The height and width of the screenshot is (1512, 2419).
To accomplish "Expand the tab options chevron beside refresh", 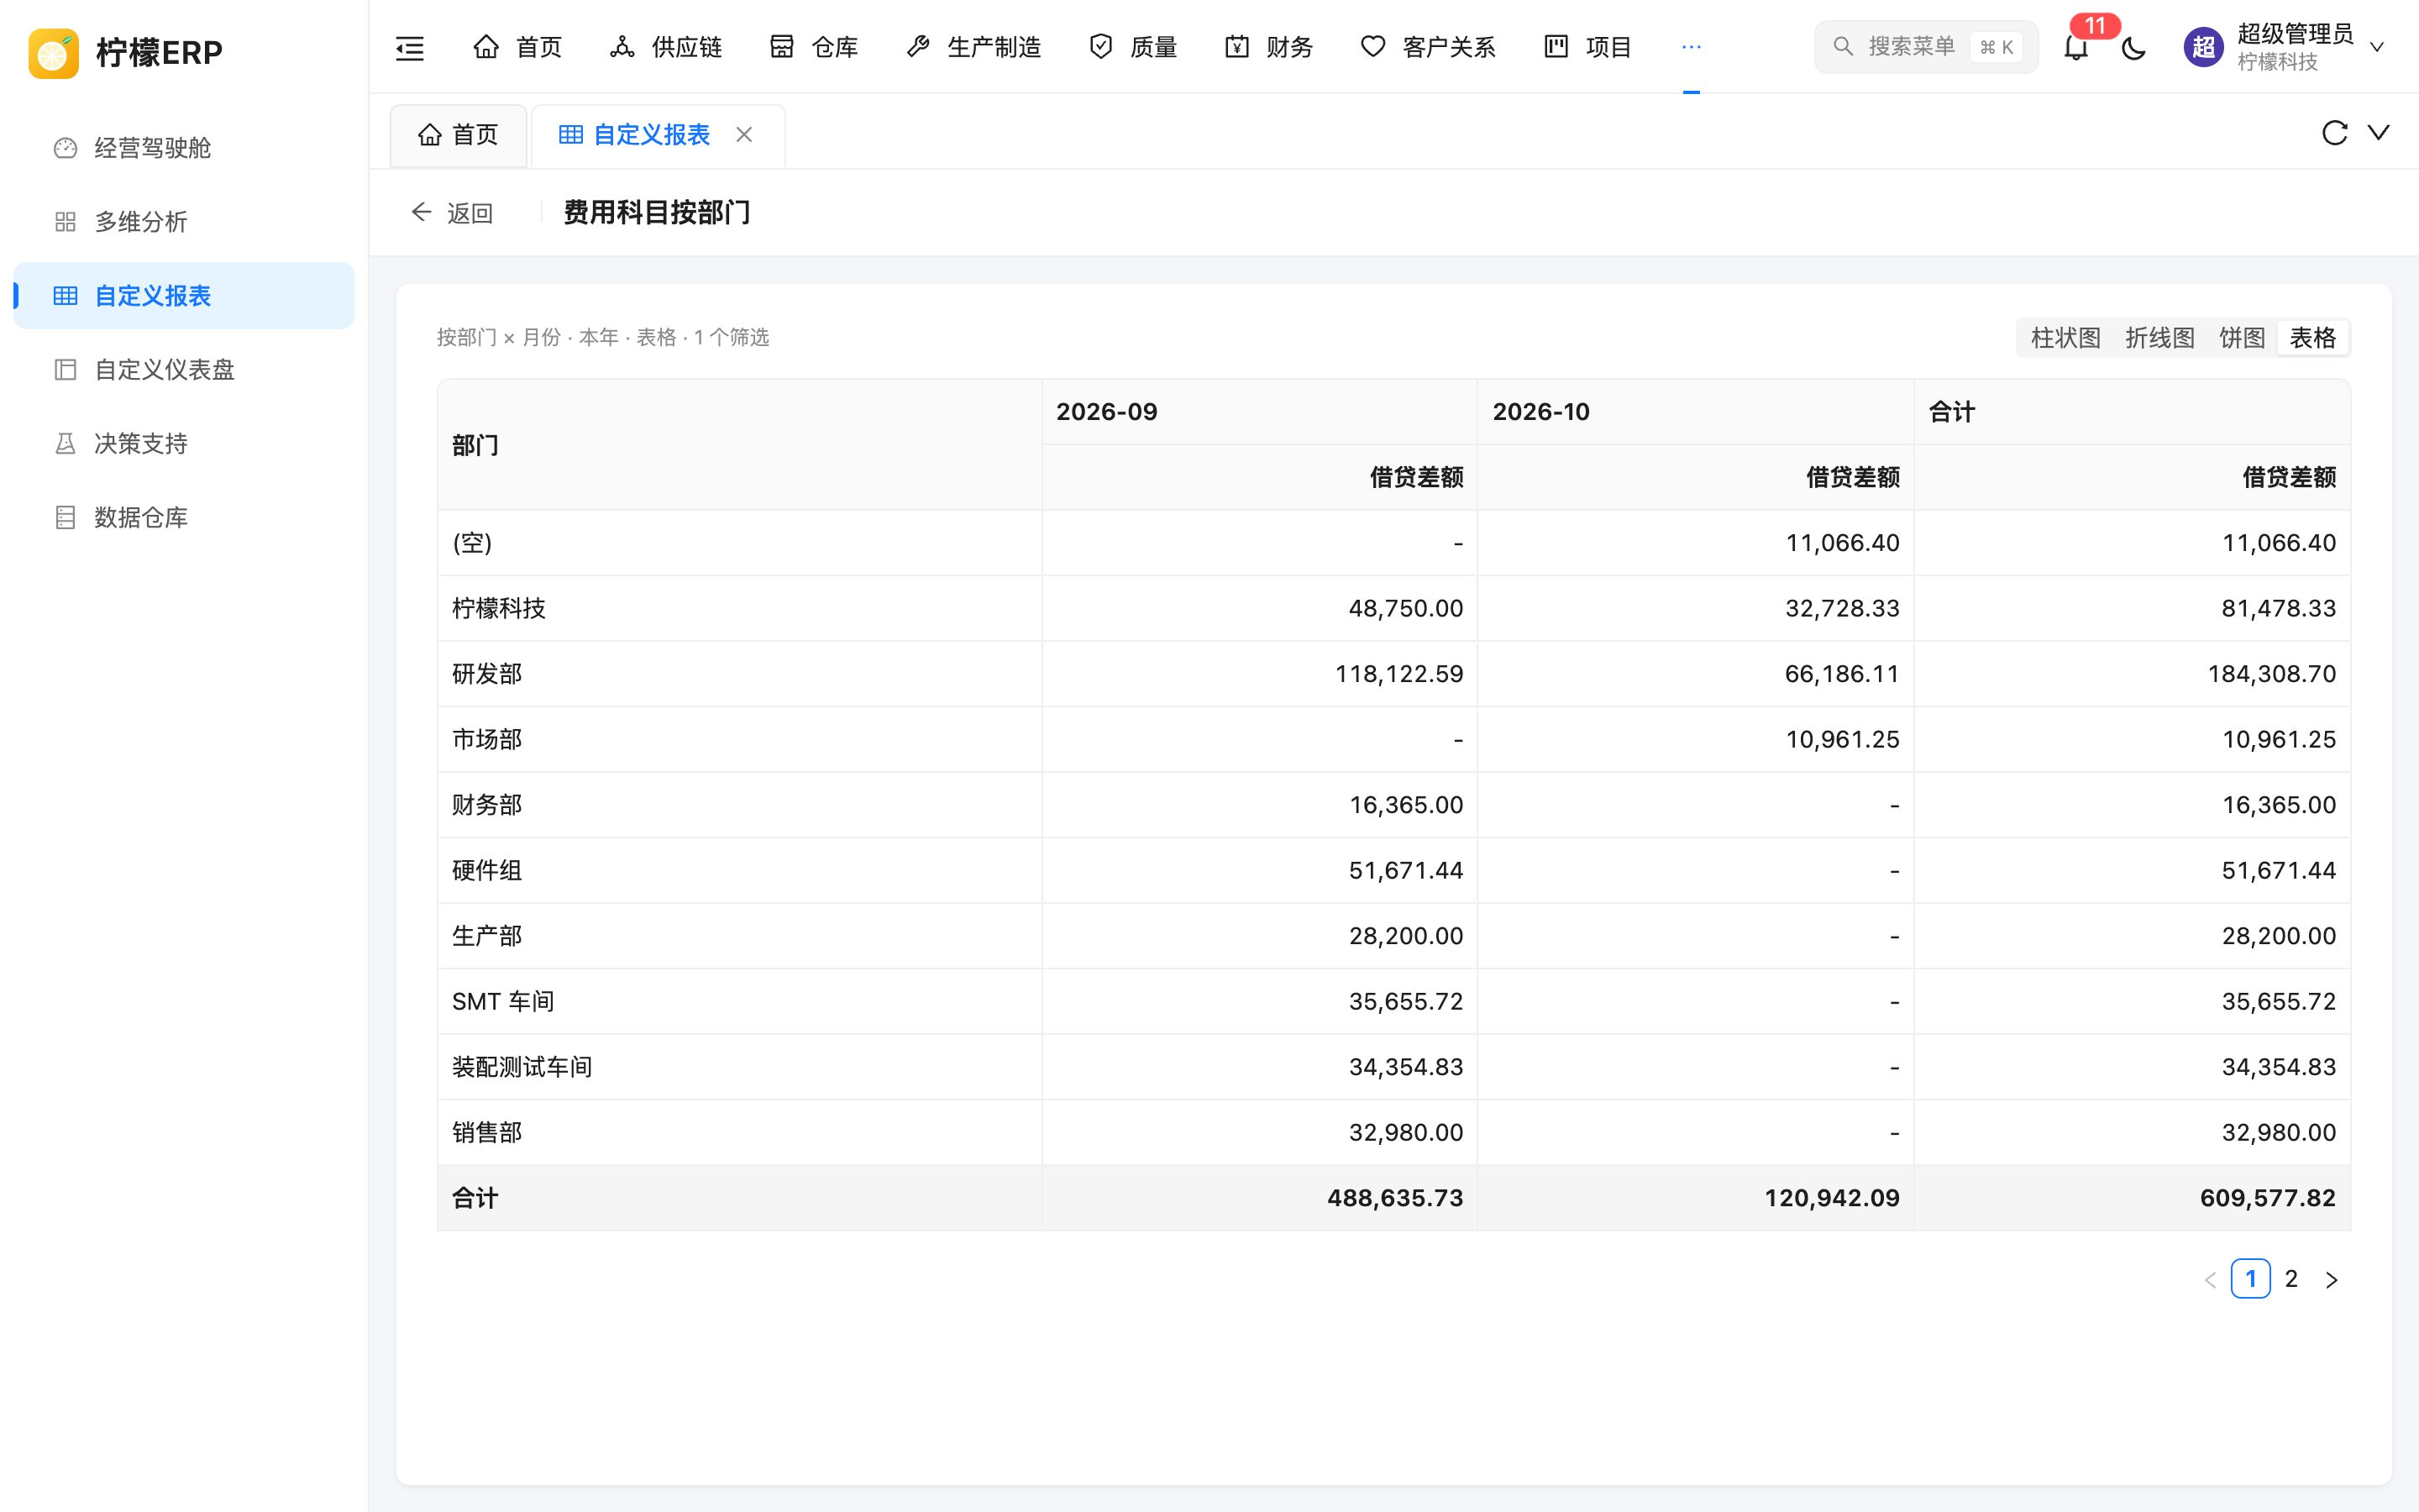I will (x=2379, y=133).
